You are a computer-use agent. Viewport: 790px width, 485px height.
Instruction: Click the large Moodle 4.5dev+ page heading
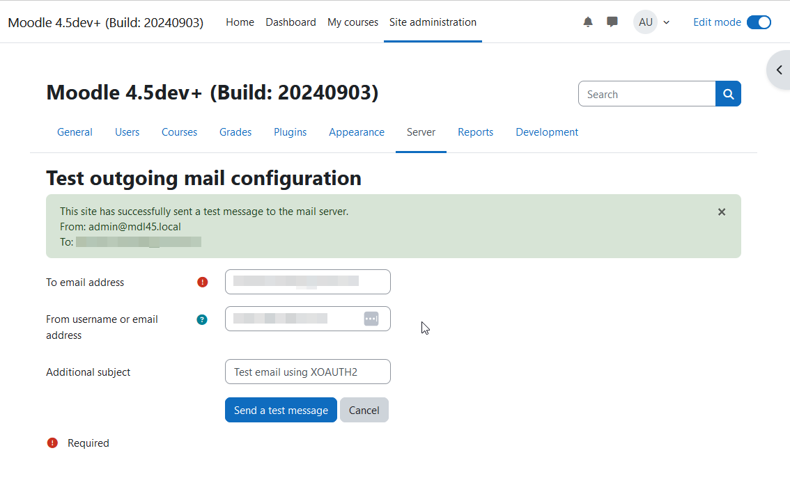212,93
